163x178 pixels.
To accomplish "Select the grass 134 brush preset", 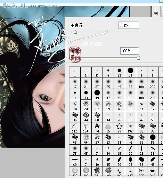I will point(86,128).
